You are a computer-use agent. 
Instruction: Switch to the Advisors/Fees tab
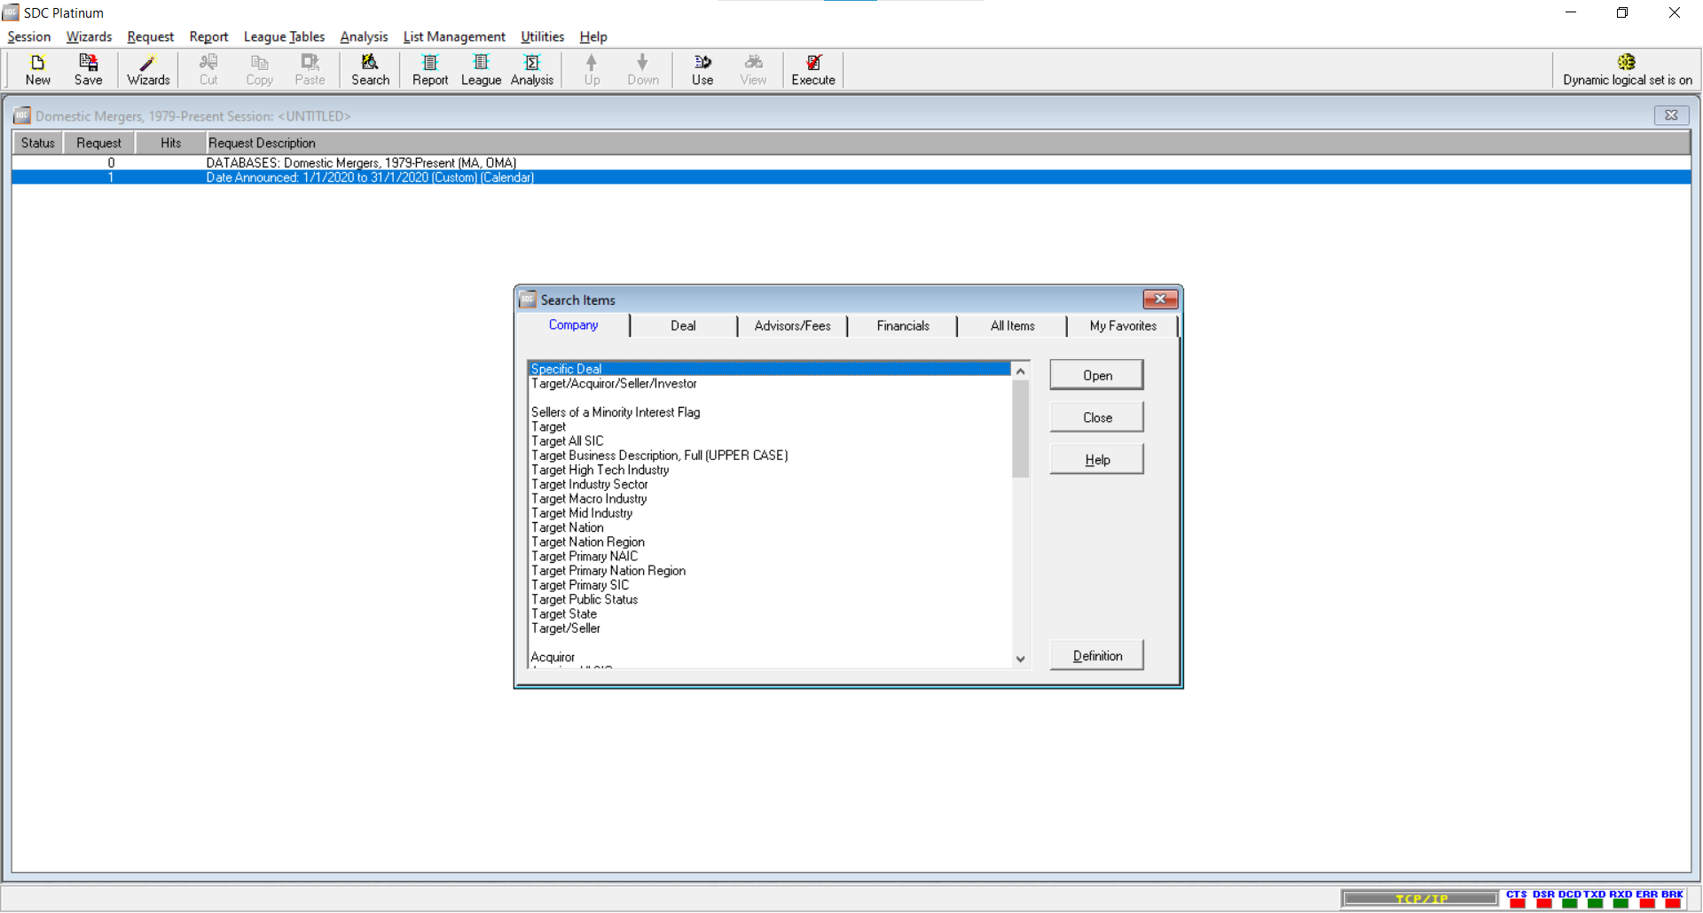792,326
